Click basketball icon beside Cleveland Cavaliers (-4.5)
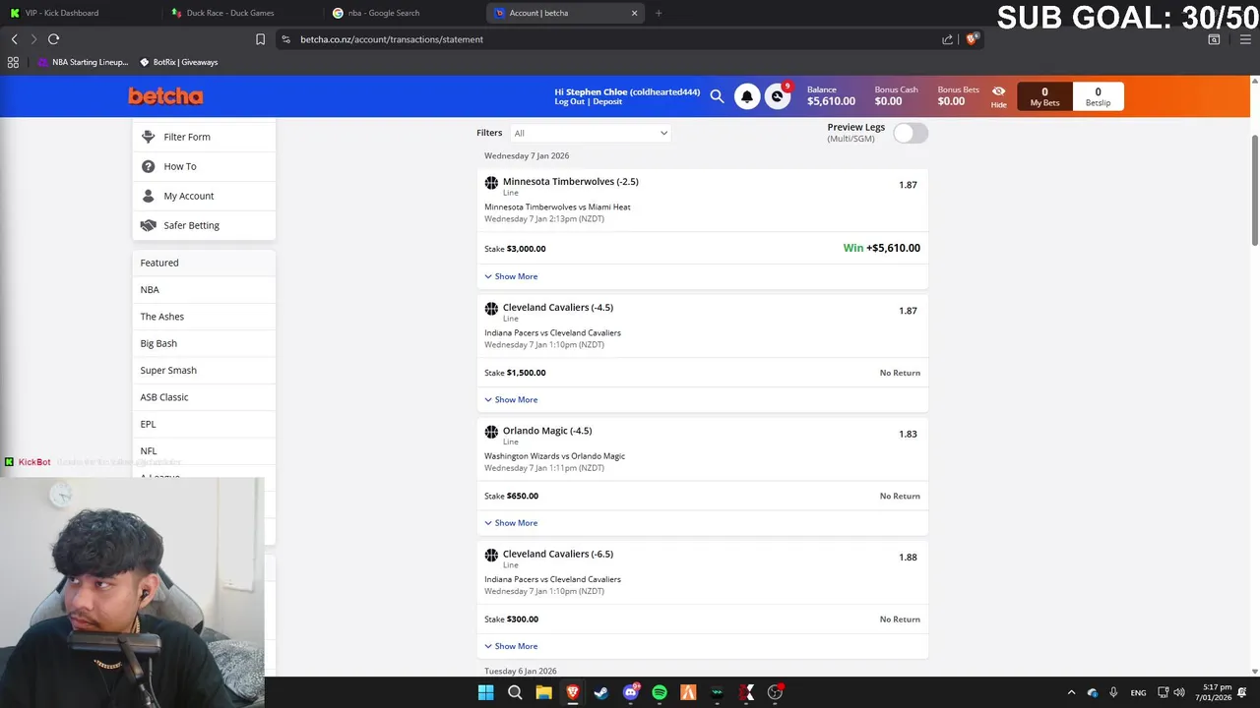The height and width of the screenshot is (708, 1260). pos(491,309)
